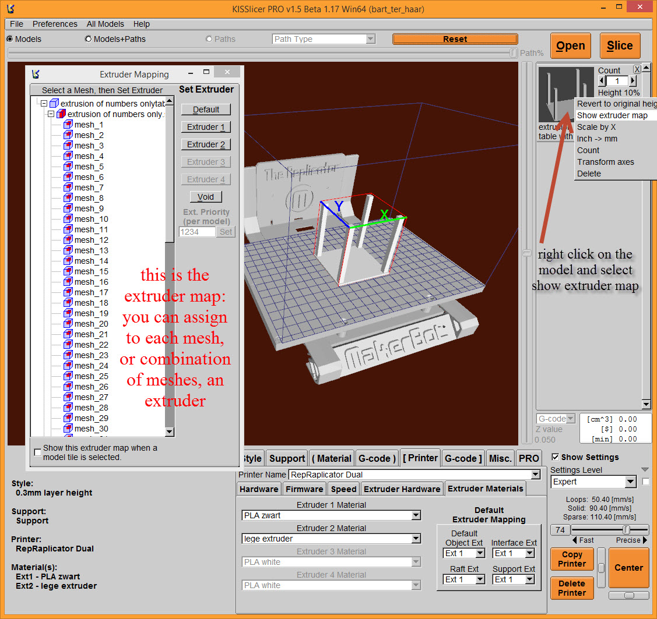Select the mesh_18 cube icon
This screenshot has width=657, height=619.
tap(68, 303)
